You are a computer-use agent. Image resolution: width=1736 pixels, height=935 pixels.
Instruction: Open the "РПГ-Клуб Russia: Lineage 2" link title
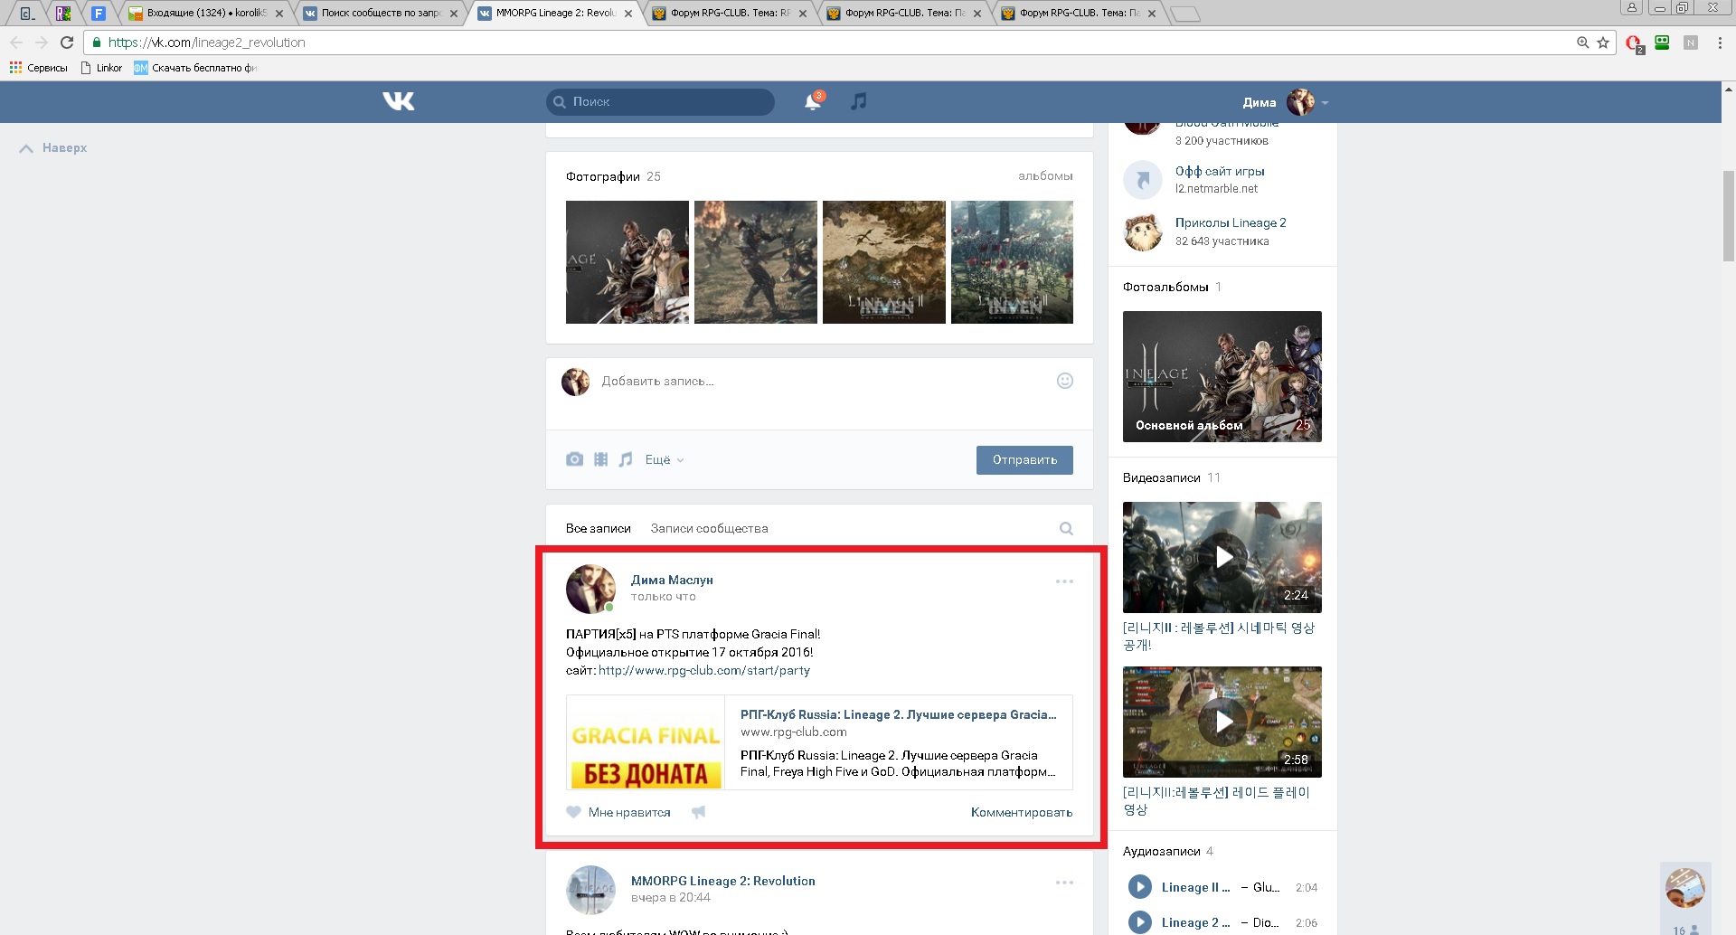tap(899, 715)
